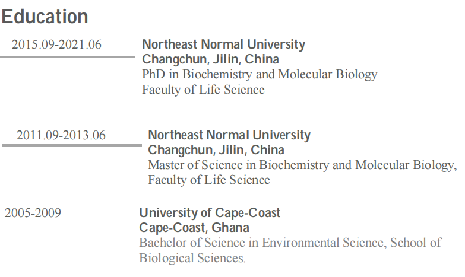Click the gray line below the 2015.09-2021.06 date
Screen dimensions: 465x277
click(x=68, y=57)
